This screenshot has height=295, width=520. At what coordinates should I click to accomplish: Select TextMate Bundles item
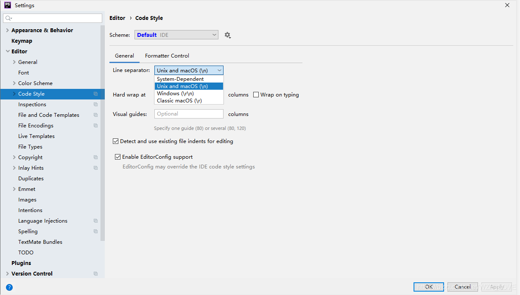pyautogui.click(x=40, y=242)
